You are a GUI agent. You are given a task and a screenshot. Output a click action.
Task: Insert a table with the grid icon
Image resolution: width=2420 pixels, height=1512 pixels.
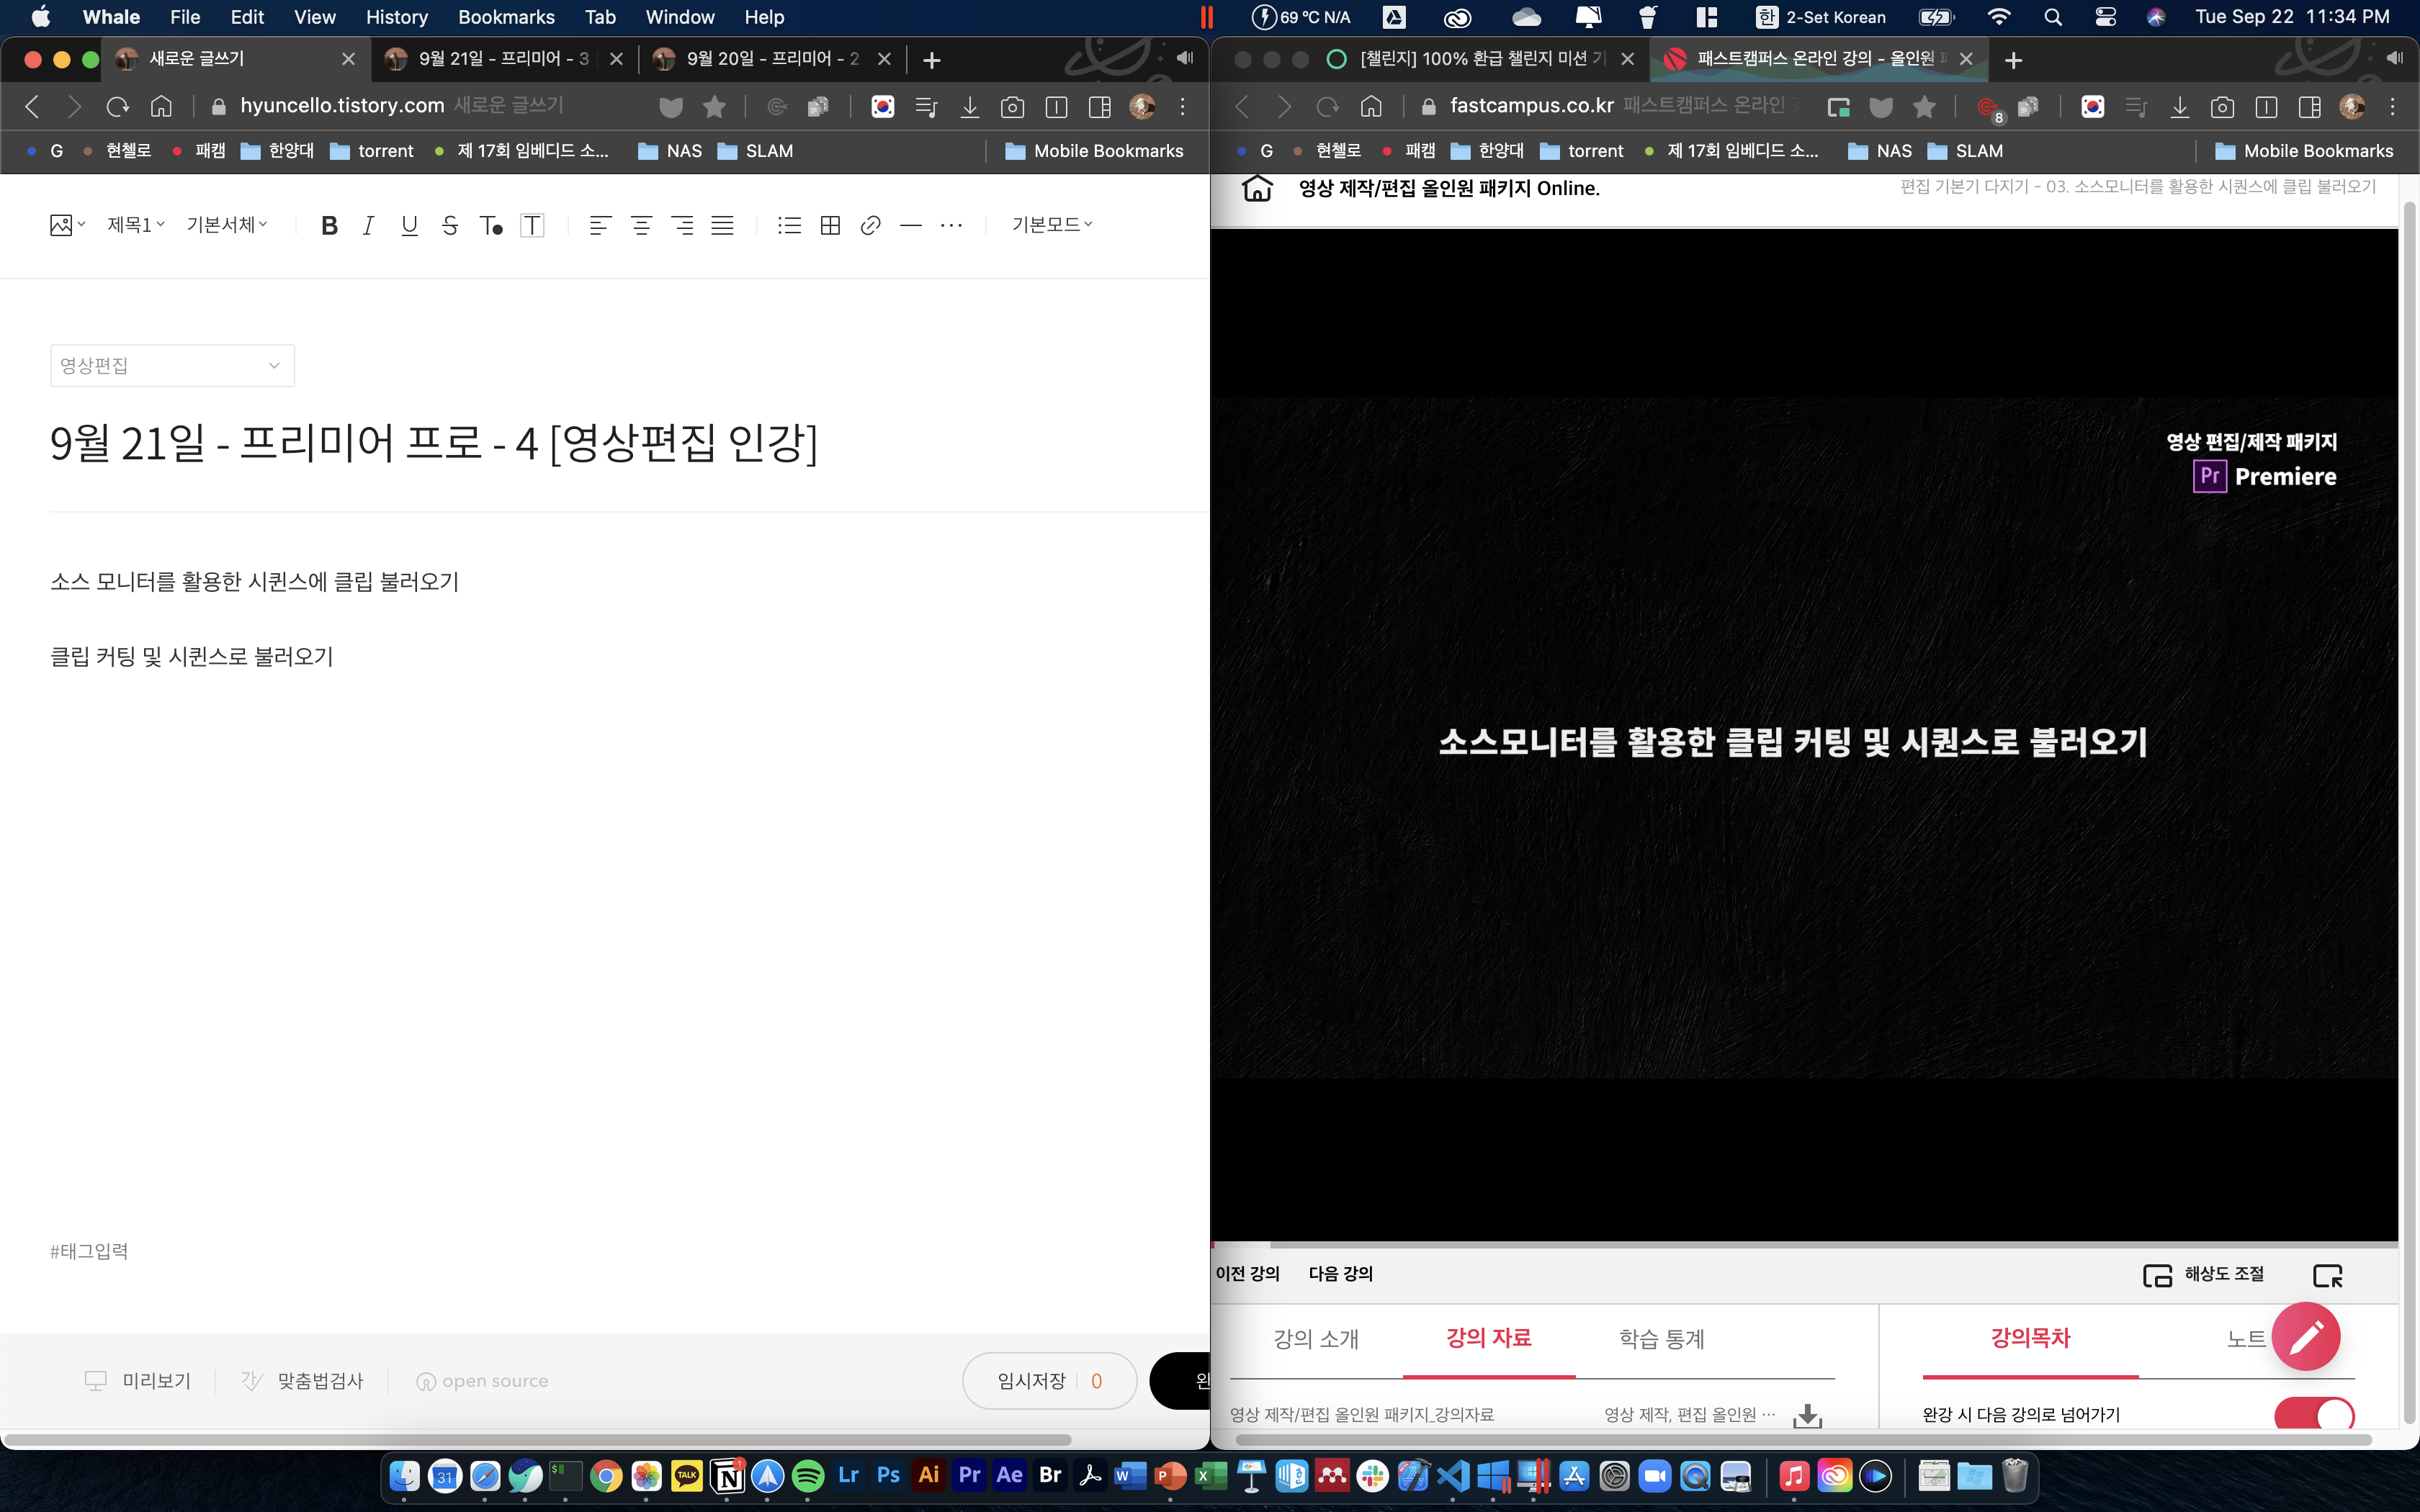point(830,225)
